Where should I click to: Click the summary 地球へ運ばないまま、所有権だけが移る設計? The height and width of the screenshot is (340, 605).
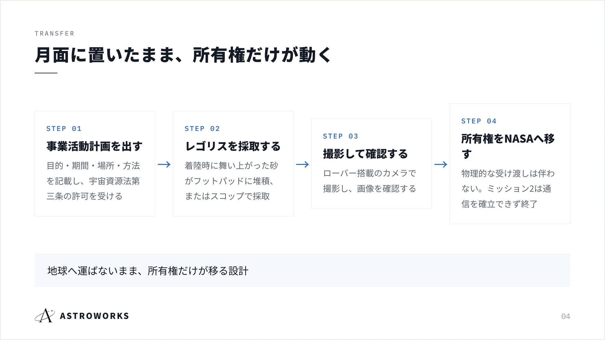(148, 271)
